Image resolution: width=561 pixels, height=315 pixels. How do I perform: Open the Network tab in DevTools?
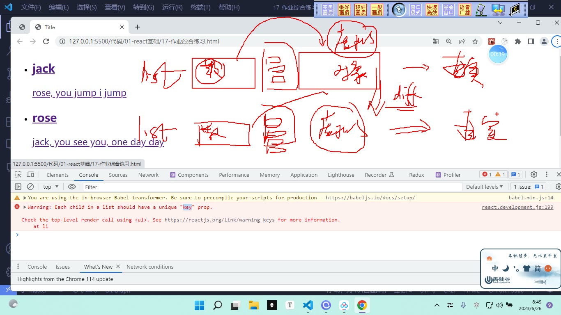(x=148, y=175)
